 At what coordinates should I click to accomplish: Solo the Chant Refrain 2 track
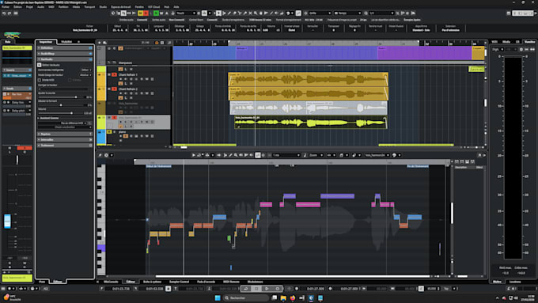(114, 89)
